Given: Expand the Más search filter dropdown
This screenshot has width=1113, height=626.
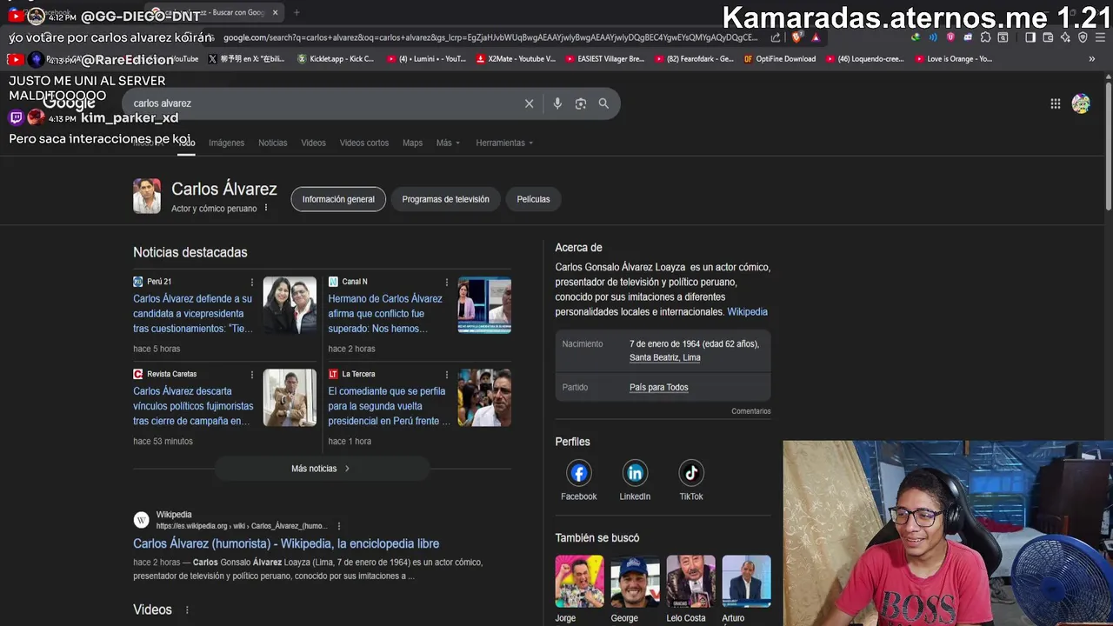Looking at the screenshot, I should [x=449, y=143].
